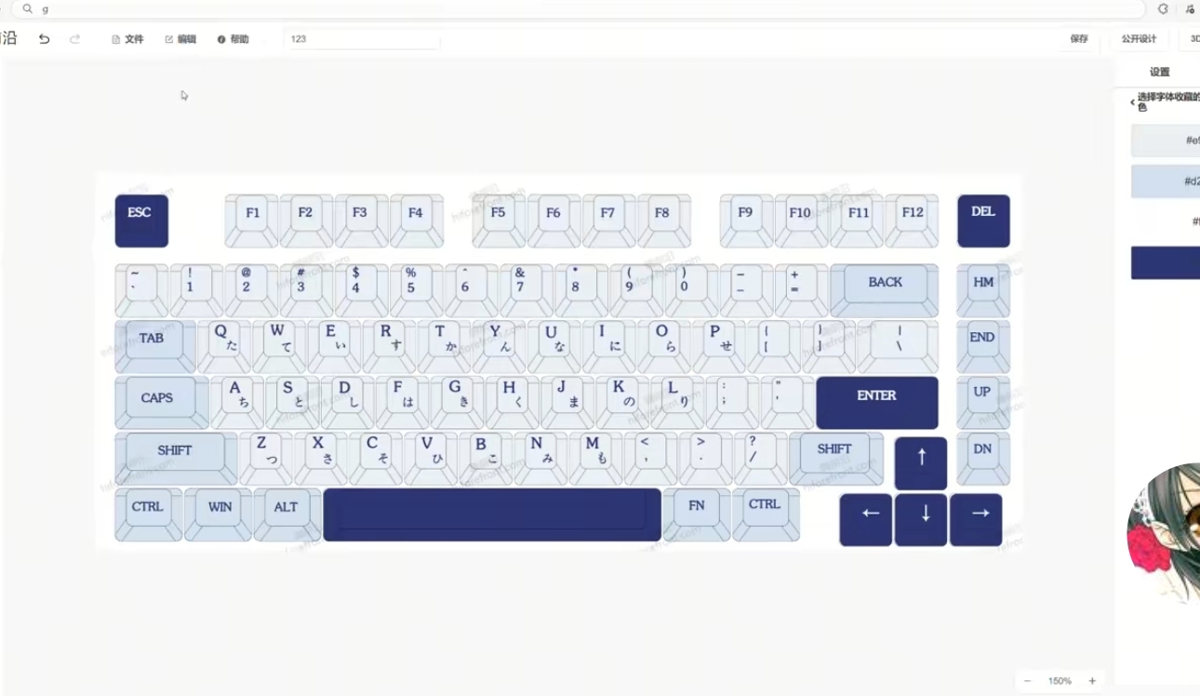The height and width of the screenshot is (696, 1200).
Task: Click the 公开设计 (Publish design) button
Action: tap(1139, 39)
